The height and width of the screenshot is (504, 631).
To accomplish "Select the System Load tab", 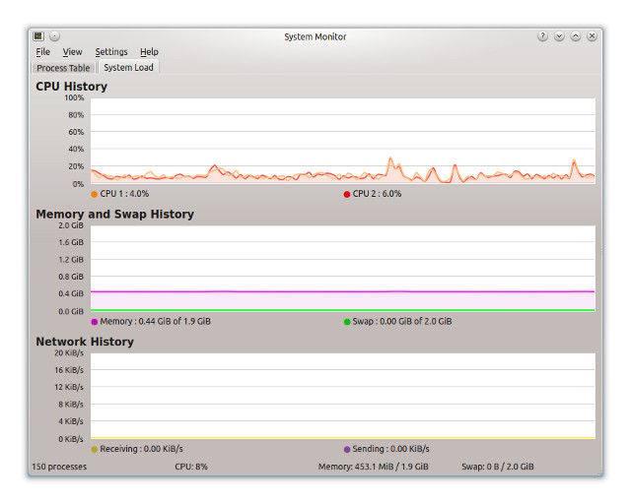I will pos(128,68).
